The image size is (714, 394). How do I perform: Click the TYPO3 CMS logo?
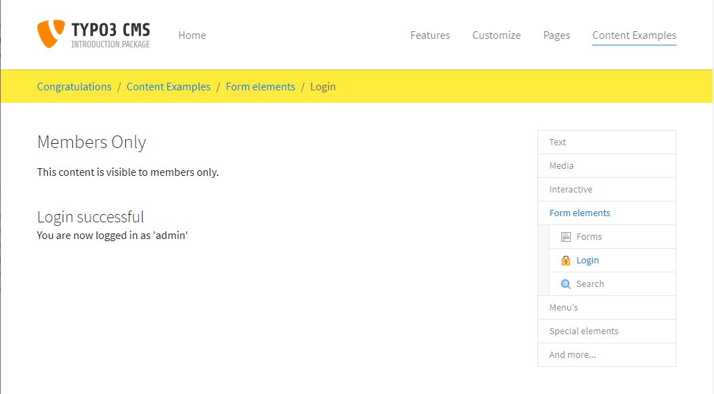pyautogui.click(x=93, y=34)
